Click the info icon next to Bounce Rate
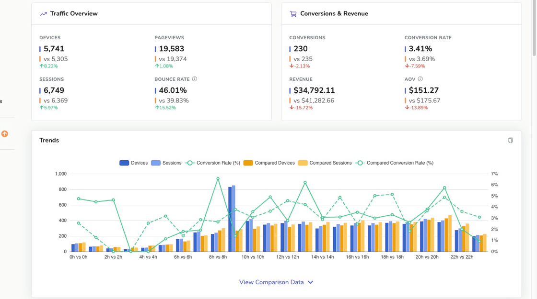537x299 pixels. tap(195, 79)
